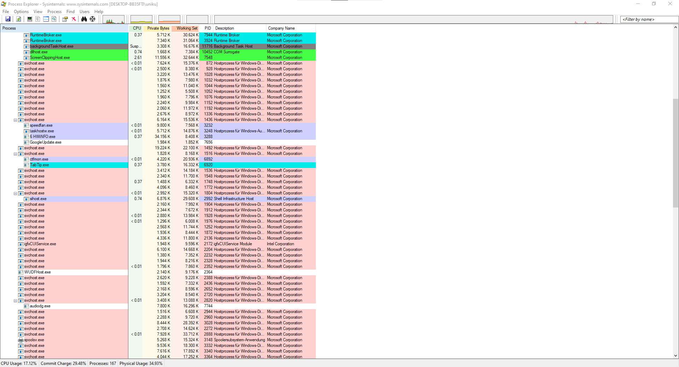Click the Shell Infrastructure Host description
This screenshot has height=367, width=679.
234,199
